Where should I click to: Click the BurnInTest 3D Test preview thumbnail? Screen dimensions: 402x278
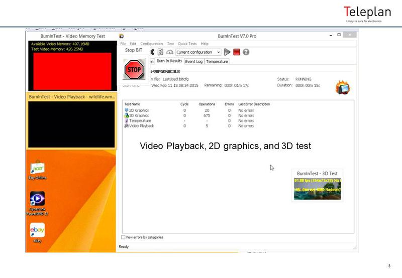pyautogui.click(x=317, y=189)
